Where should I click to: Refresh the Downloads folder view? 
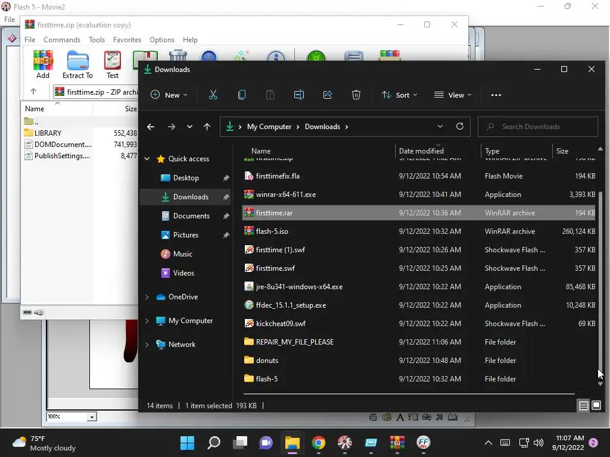pyautogui.click(x=460, y=126)
